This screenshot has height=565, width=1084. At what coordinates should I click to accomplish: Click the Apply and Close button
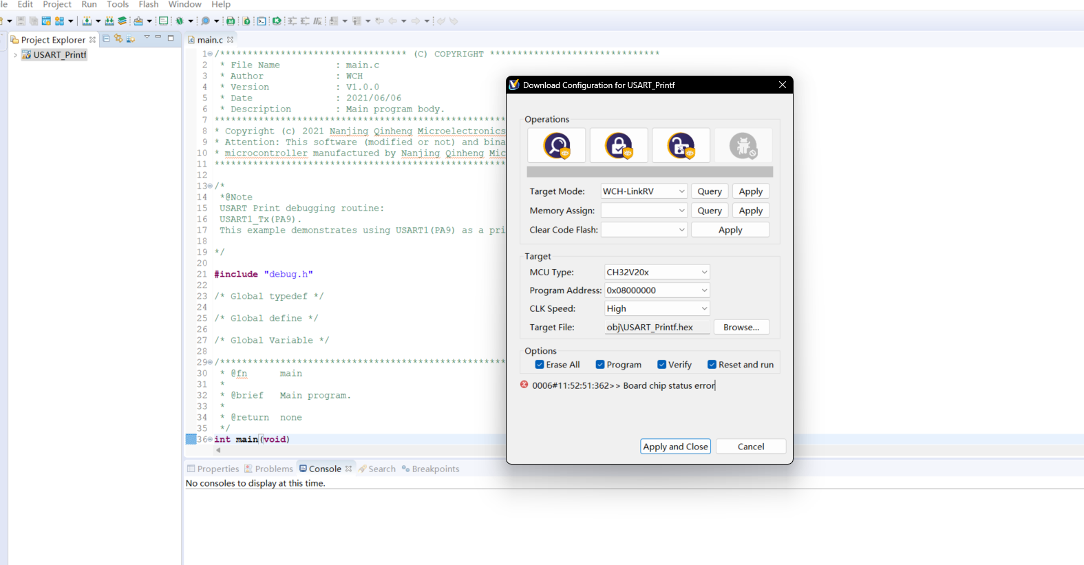tap(675, 447)
